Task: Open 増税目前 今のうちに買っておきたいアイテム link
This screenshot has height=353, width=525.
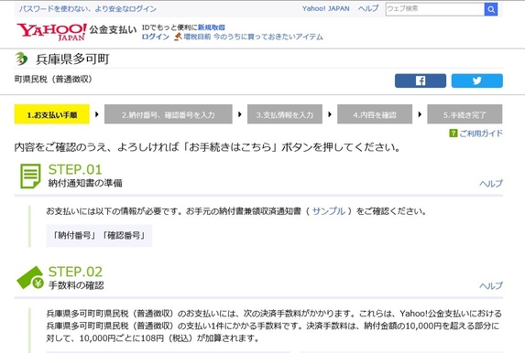Action: [x=253, y=37]
